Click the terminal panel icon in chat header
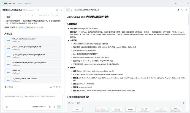Screen dimensions: 190x113 tap(57, 10)
